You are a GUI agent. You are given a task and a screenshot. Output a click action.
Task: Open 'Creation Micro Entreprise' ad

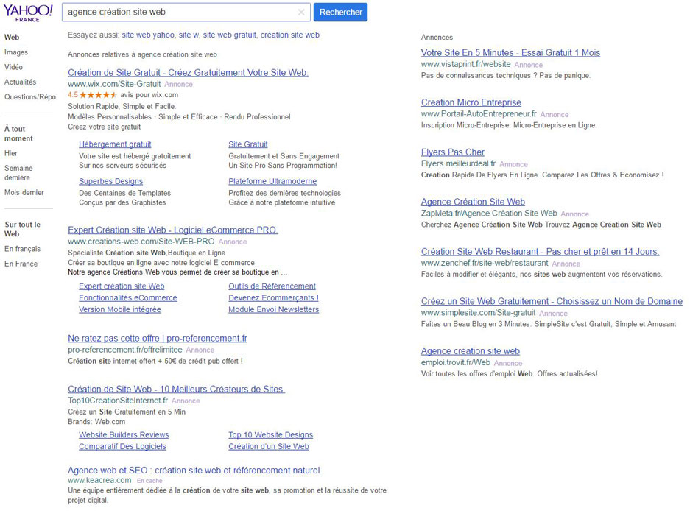click(x=471, y=102)
